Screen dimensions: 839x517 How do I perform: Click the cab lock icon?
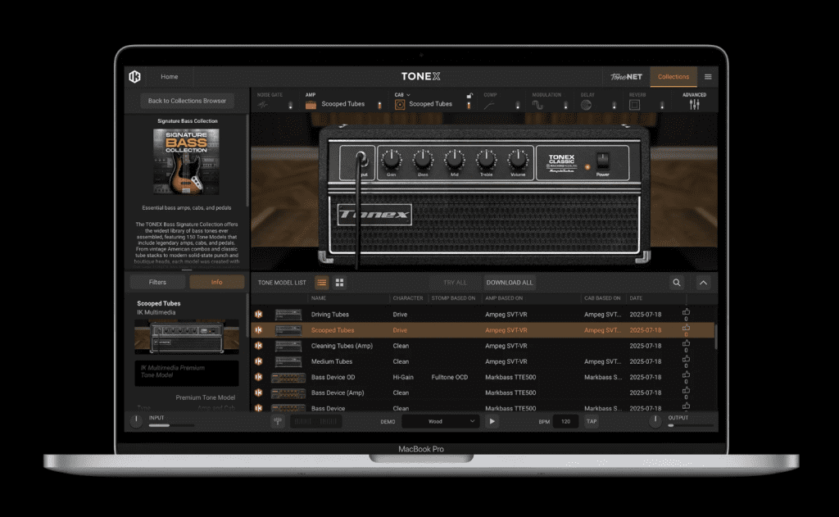[x=469, y=96]
